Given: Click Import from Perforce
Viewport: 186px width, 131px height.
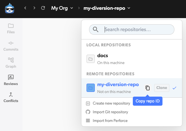Looking at the screenshot, I should tap(110, 121).
